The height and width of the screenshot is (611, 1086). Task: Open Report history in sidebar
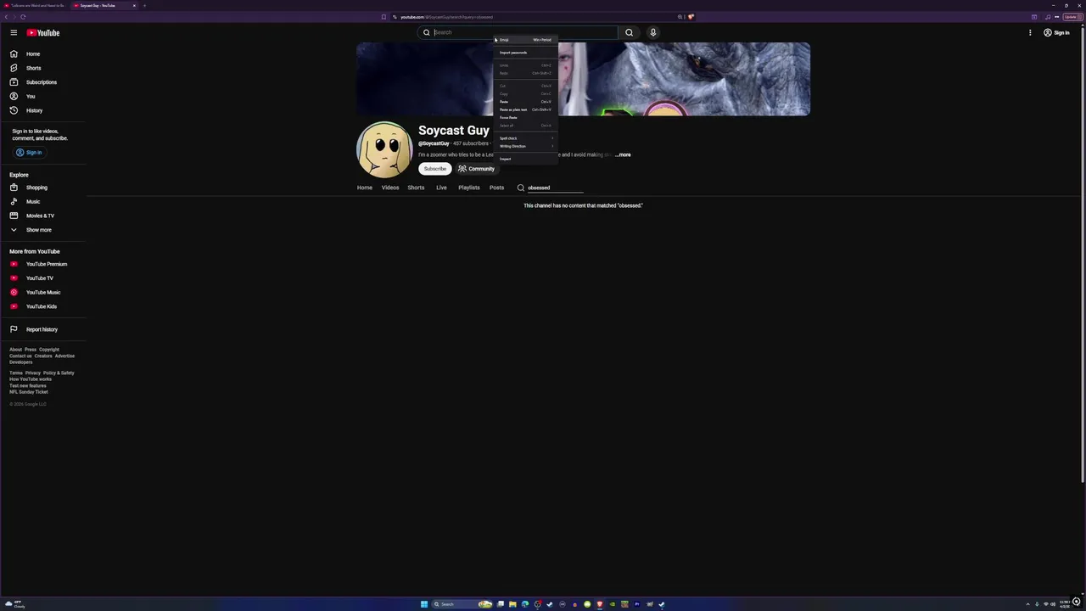tap(42, 329)
